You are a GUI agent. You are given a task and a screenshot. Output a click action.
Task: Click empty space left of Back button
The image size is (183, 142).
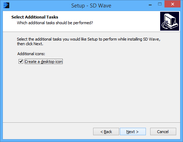(47, 132)
